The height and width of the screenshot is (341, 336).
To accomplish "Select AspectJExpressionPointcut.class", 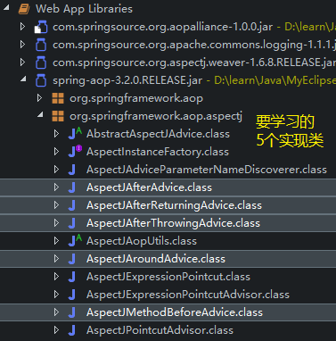I will [x=168, y=277].
